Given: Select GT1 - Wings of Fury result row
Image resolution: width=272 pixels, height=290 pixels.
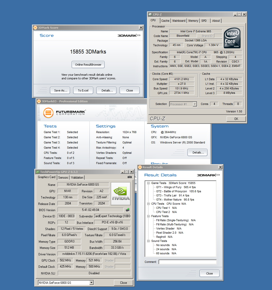Looking at the screenshot, I should point(176,187).
